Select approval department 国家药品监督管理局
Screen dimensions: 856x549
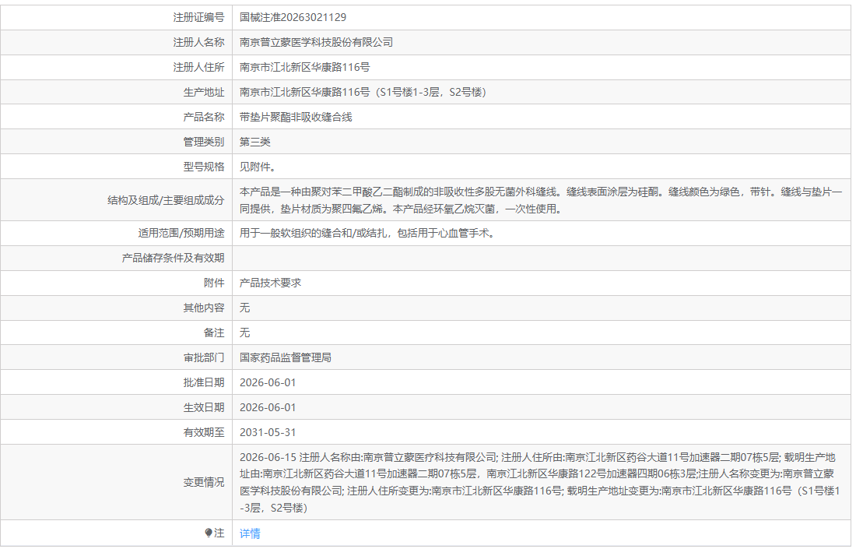click(286, 357)
